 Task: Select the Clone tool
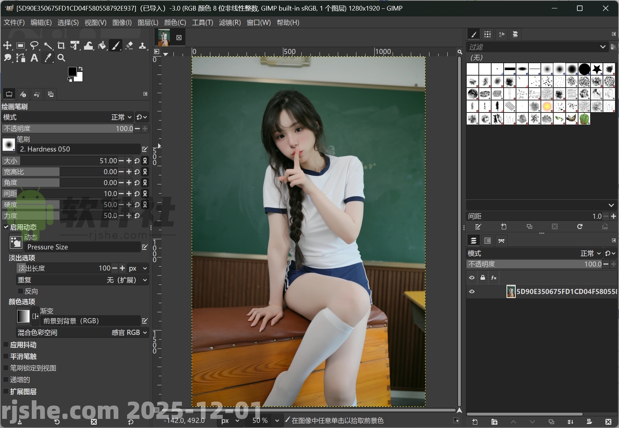142,46
